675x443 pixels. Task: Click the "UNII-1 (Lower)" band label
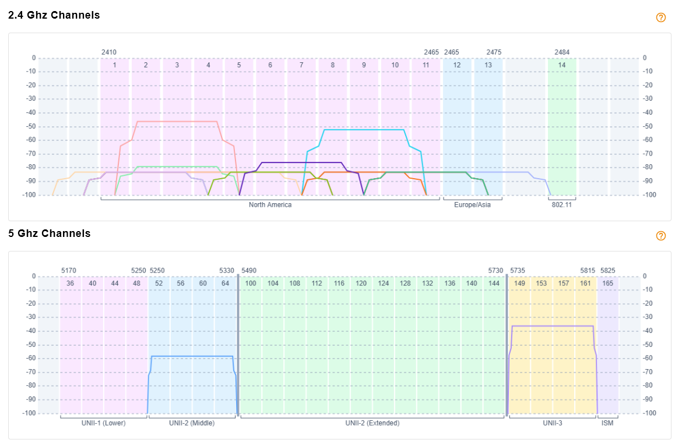coord(103,423)
